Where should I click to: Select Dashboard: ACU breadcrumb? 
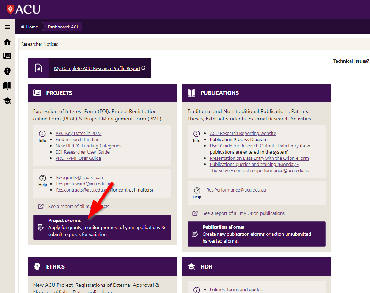pos(63,27)
